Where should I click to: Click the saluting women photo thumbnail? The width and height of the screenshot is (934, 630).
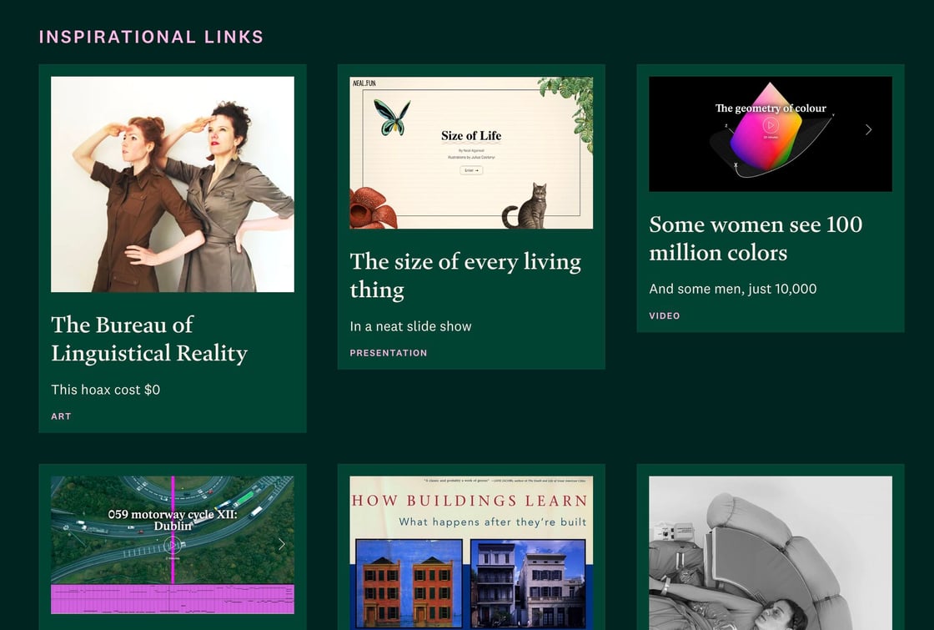click(x=173, y=184)
